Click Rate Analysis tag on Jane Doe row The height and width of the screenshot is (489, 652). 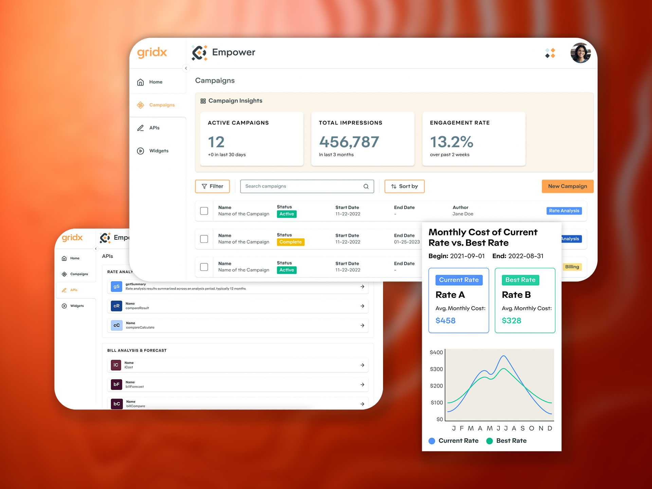pyautogui.click(x=564, y=211)
